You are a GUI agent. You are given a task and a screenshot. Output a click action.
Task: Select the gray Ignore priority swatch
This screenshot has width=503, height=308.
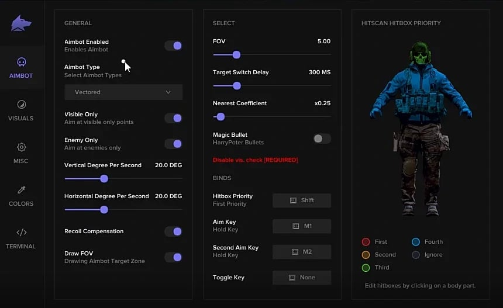416,254
